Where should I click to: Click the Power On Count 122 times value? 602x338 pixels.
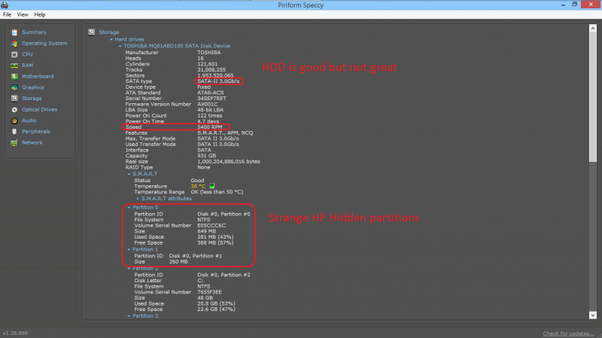[x=210, y=116]
